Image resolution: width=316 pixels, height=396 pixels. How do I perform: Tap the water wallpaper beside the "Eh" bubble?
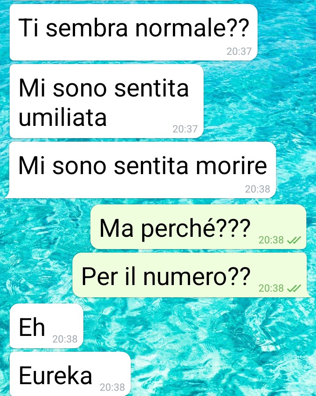197,325
